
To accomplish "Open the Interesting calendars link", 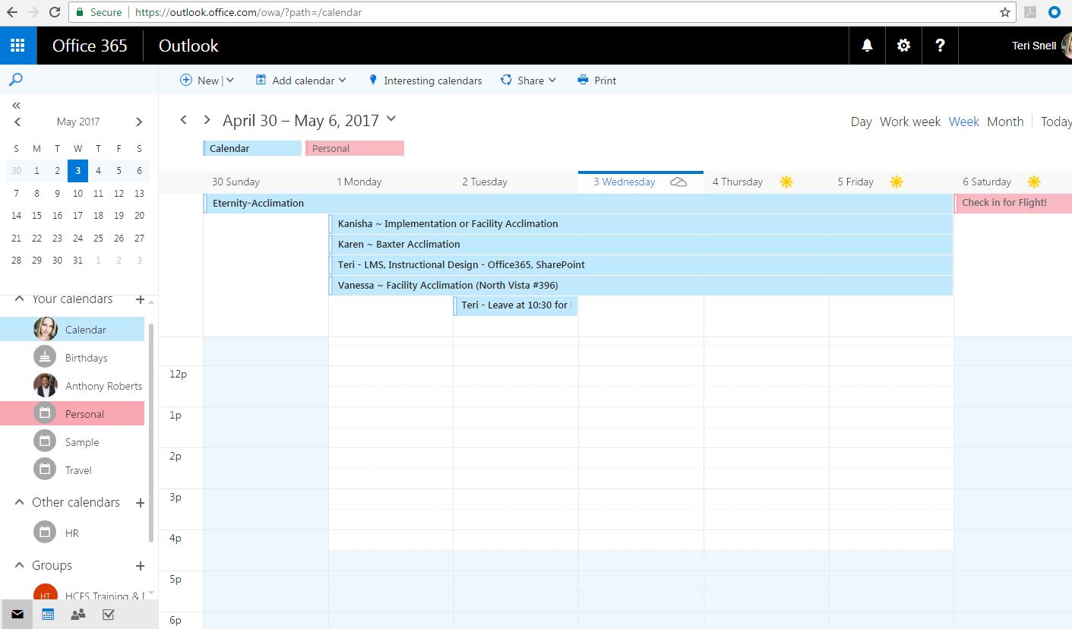I will (x=425, y=81).
